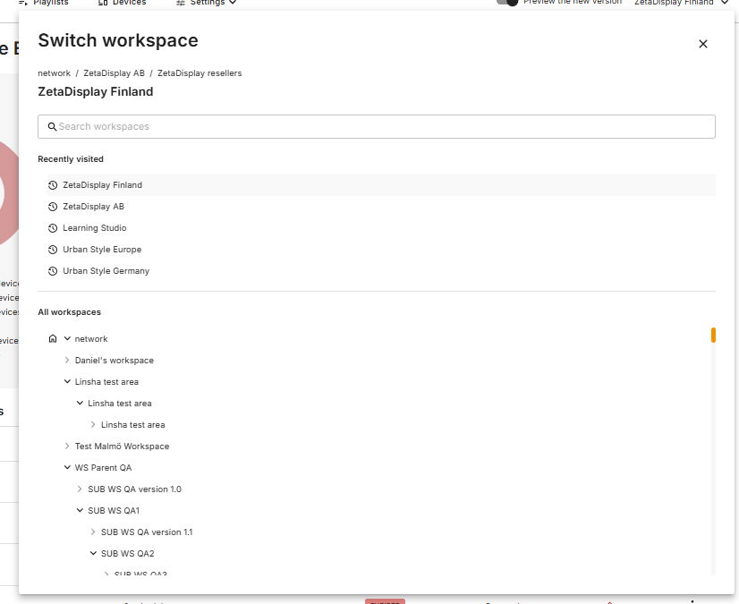Collapse WS Parent QA node
The width and height of the screenshot is (739, 604).
67,468
